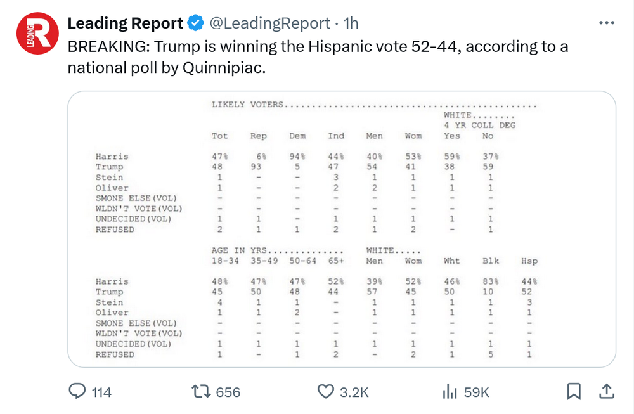
Task: Bookmark this tweet
Action: point(573,392)
